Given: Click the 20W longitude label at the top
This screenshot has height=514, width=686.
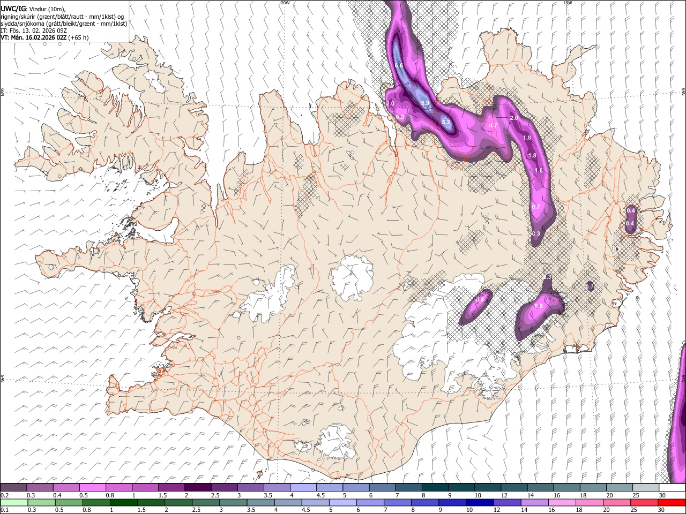Looking at the screenshot, I should pyautogui.click(x=285, y=3).
